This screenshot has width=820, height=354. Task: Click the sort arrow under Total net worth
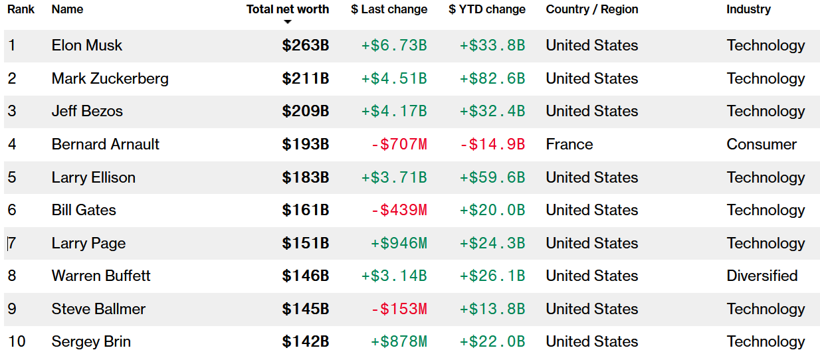(x=288, y=22)
